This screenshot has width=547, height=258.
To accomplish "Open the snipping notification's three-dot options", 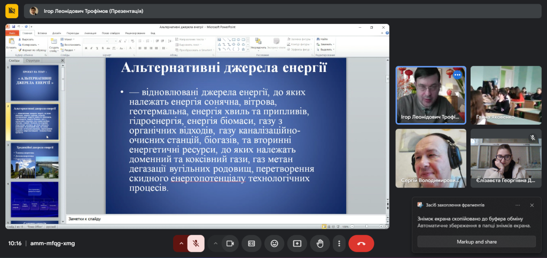I will click(x=517, y=205).
